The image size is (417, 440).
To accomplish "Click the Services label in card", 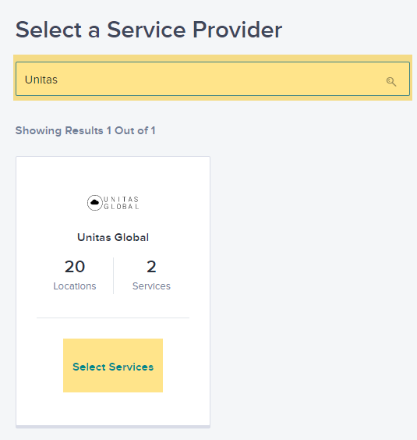I will click(151, 286).
